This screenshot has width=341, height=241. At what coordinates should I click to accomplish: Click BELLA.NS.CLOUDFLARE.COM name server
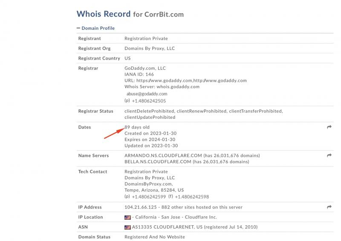click(158, 162)
